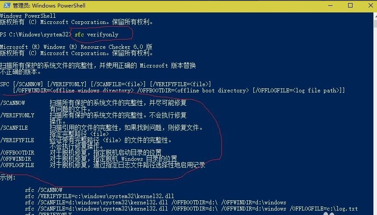Click the /OFFBOOTDIR option label
The image size is (377, 215).
pyautogui.click(x=17, y=153)
